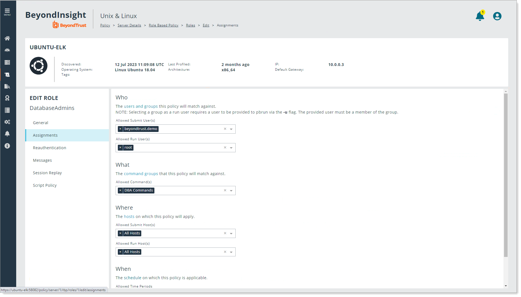The height and width of the screenshot is (297, 521).
Task: Follow the Edit breadcrumb link
Action: (x=206, y=25)
